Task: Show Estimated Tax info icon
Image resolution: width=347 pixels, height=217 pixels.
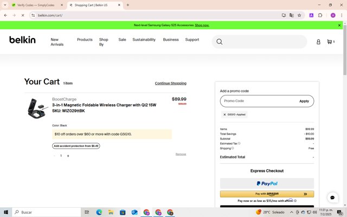Action: [x=239, y=143]
